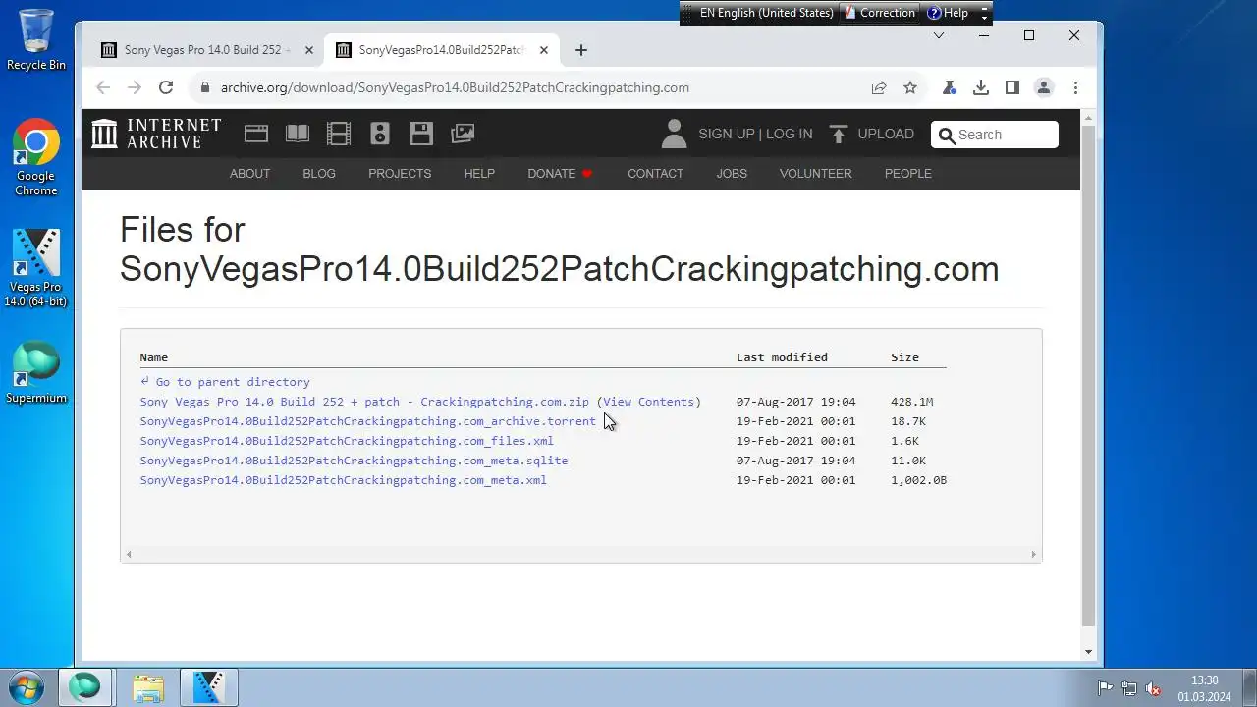Close the first Sony Vegas Pro tab

coord(309,50)
